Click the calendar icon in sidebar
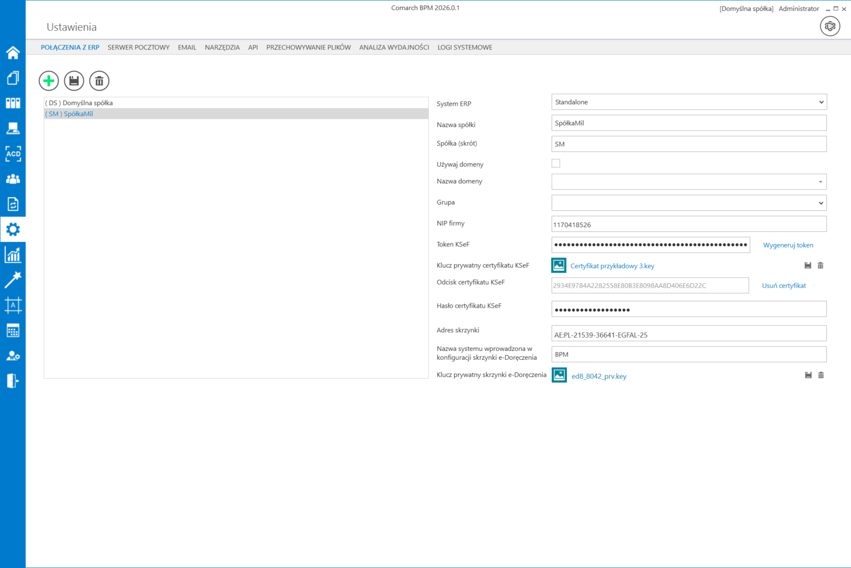The image size is (851, 568). 13,331
